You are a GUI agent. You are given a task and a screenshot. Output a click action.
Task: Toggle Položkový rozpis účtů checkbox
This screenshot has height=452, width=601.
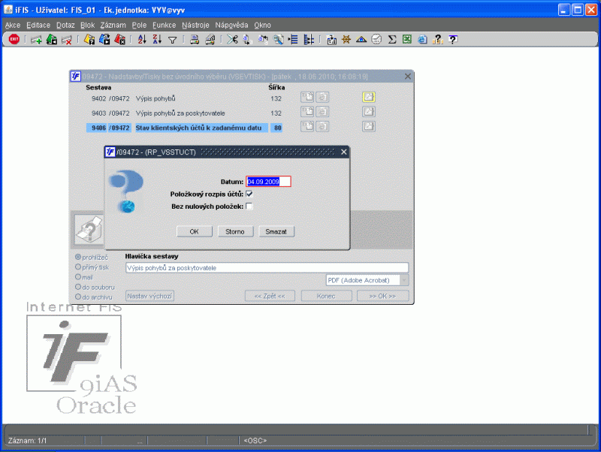pos(249,194)
